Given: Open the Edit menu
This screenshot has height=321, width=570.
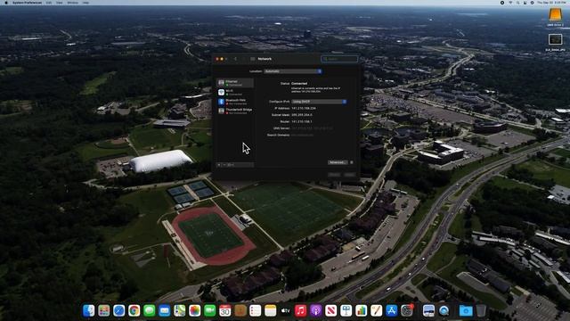Looking at the screenshot, I should click(49, 3).
